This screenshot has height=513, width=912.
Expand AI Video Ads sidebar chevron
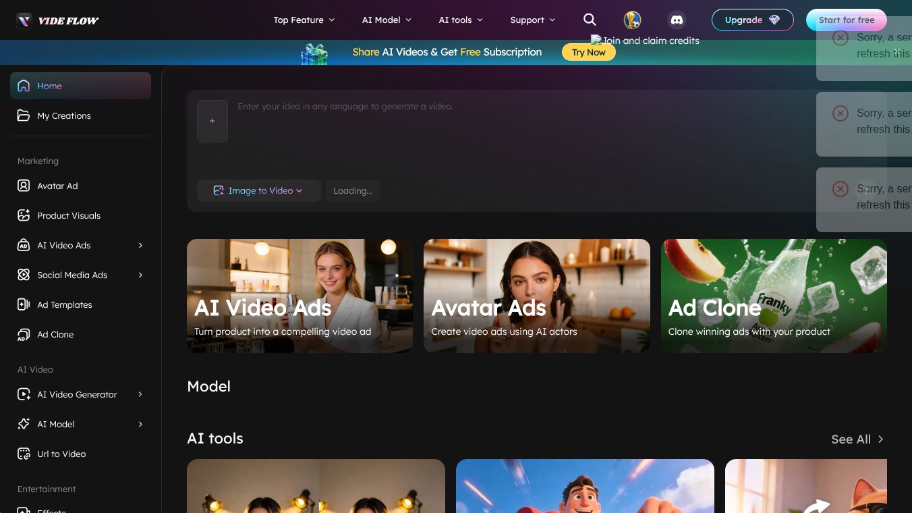pyautogui.click(x=140, y=245)
